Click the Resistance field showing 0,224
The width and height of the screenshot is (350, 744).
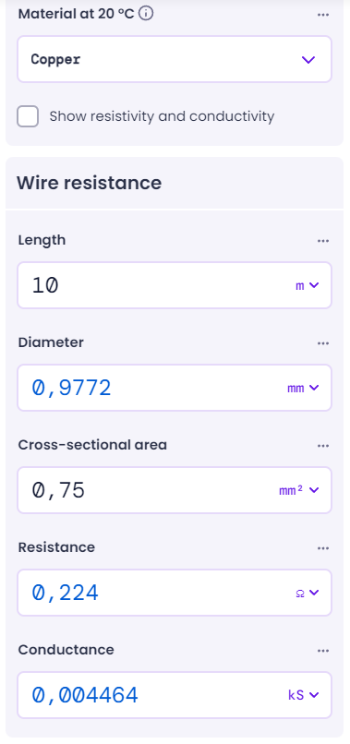[154, 593]
